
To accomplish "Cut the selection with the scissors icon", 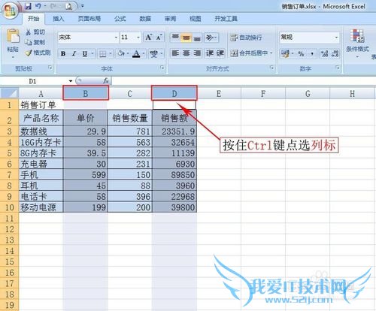I will pyautogui.click(x=29, y=32).
